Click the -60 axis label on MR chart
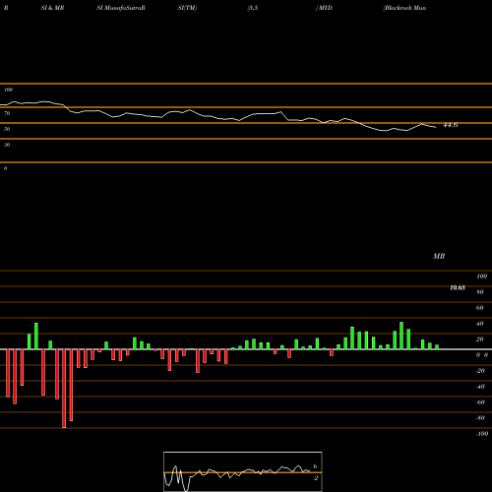The width and height of the screenshot is (492, 492). point(480,402)
